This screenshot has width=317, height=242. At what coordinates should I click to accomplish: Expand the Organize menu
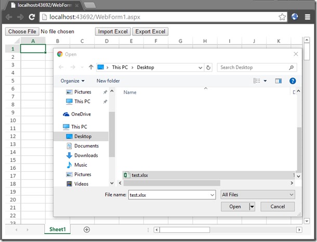(72, 81)
